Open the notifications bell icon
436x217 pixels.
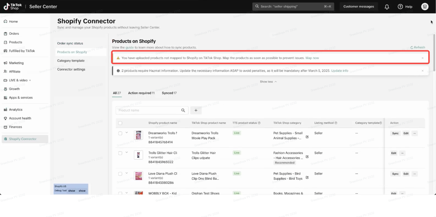point(387,7)
